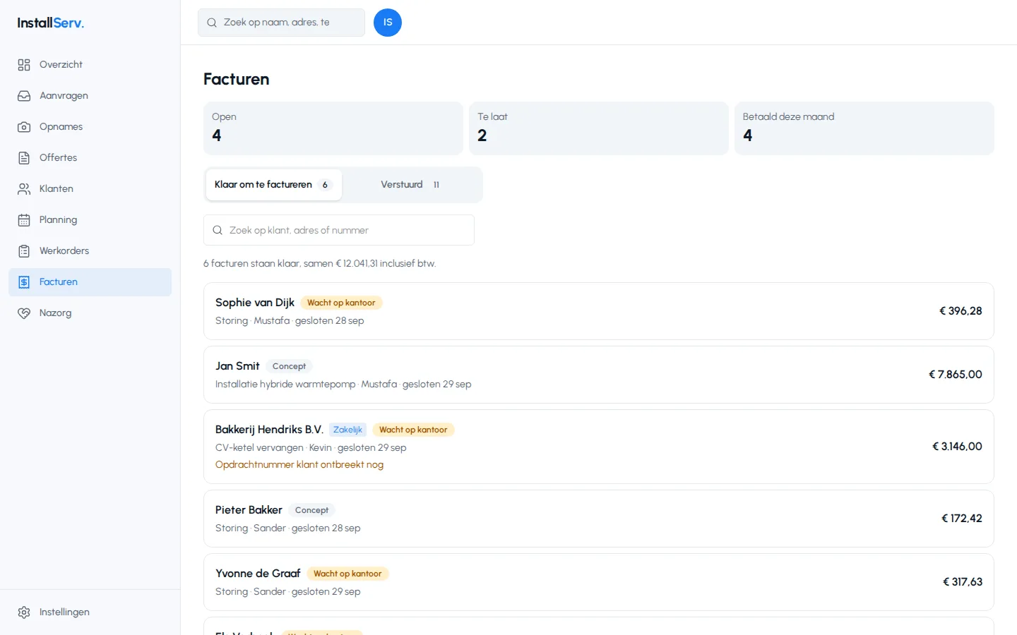
Task: Click 'Opdrachtnummer klant ontbreekt nog' warning
Action: 299,464
